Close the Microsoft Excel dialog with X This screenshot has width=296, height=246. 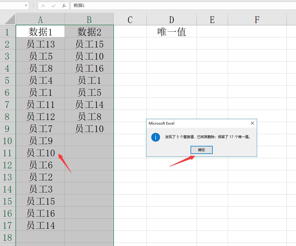(252, 123)
